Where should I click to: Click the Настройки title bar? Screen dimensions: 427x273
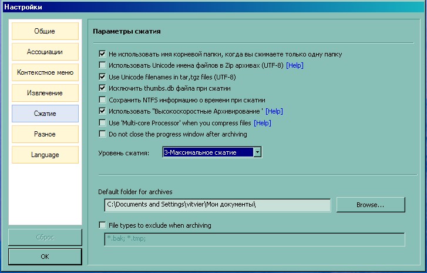[x=214, y=7]
